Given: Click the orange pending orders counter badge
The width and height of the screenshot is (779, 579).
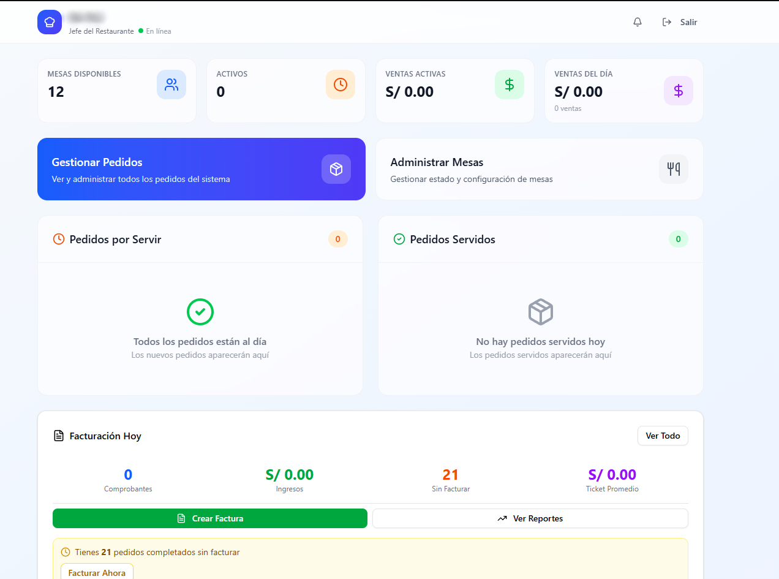Looking at the screenshot, I should coord(337,239).
